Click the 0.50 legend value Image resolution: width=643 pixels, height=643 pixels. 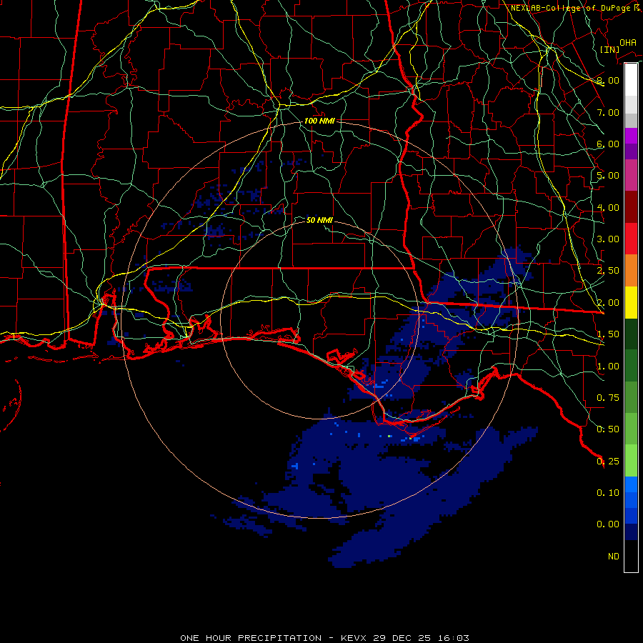click(608, 429)
